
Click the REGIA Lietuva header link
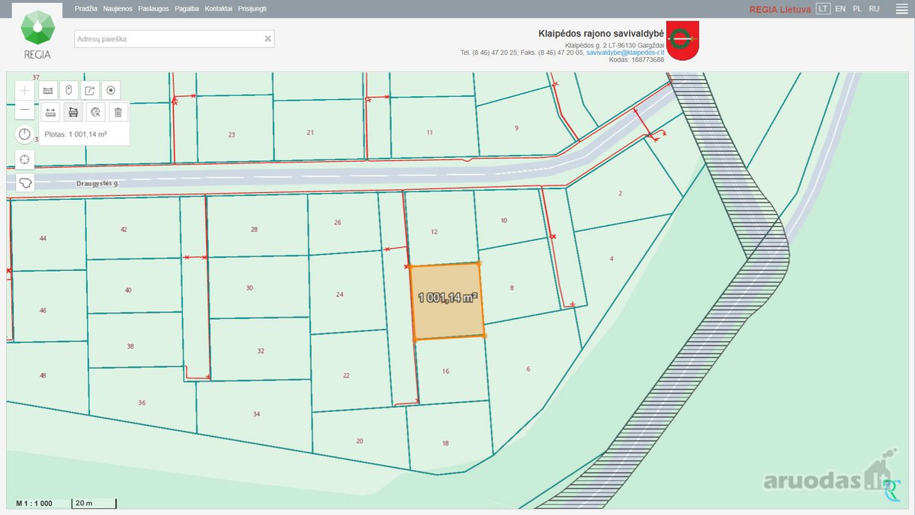(x=780, y=9)
